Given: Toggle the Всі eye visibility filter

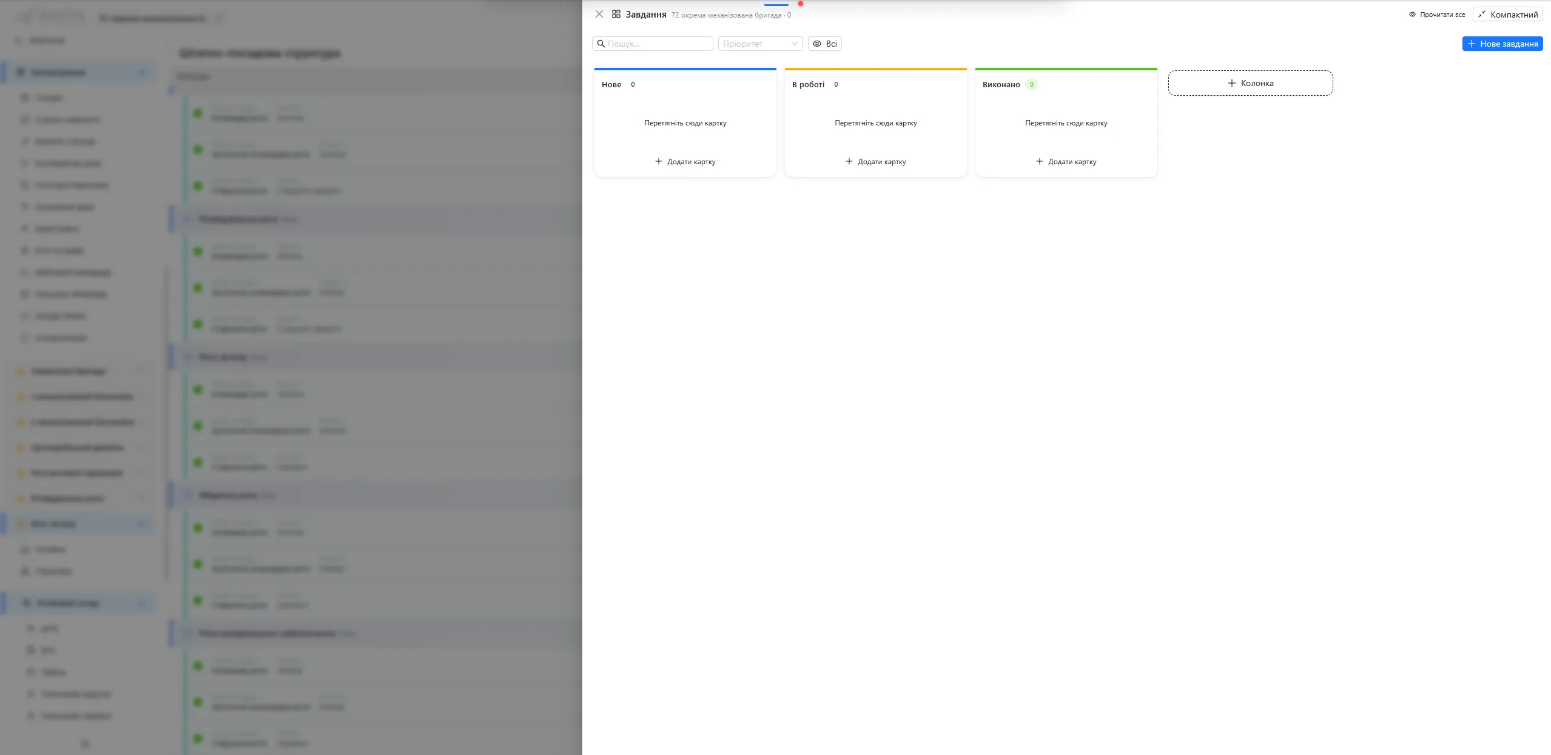Looking at the screenshot, I should (824, 44).
